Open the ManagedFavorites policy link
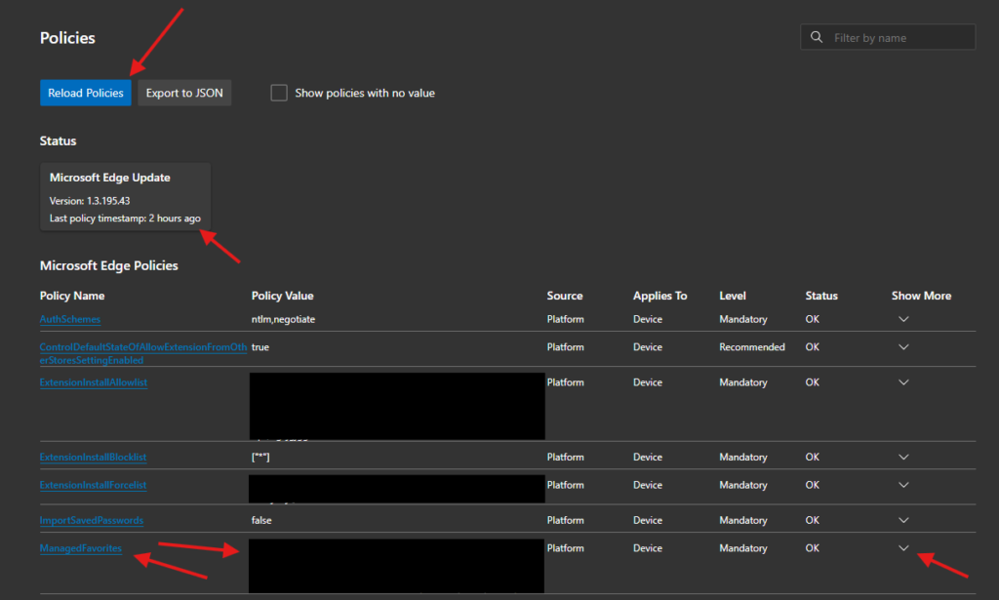The image size is (999, 600). (x=81, y=547)
